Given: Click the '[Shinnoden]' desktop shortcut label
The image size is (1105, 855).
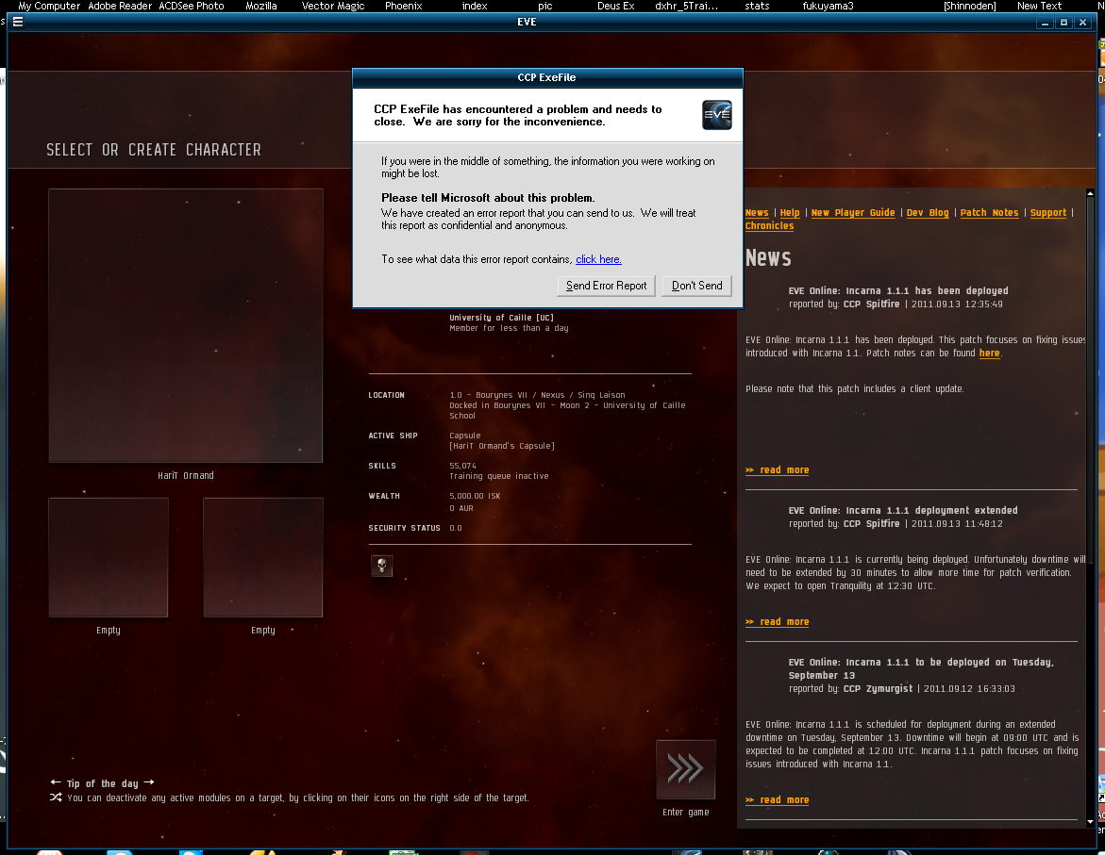Looking at the screenshot, I should pos(970,6).
